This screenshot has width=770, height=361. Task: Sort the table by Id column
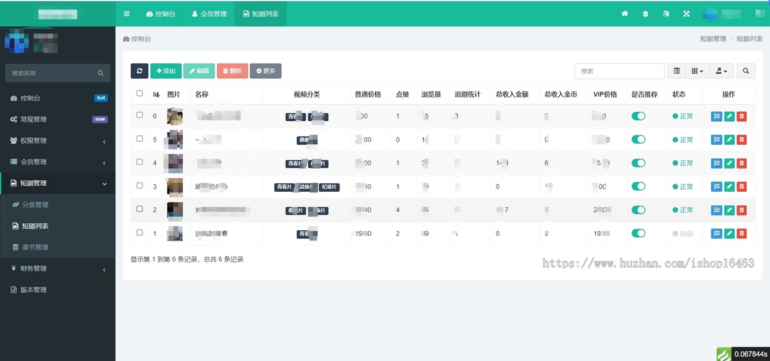pos(156,94)
